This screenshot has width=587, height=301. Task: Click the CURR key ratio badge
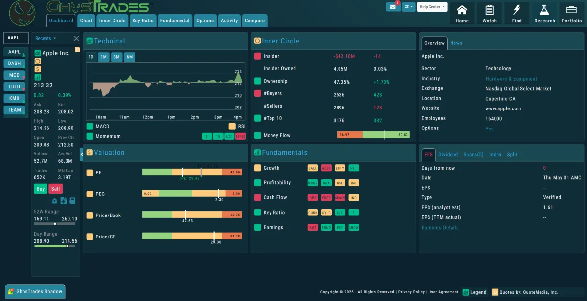(x=313, y=213)
